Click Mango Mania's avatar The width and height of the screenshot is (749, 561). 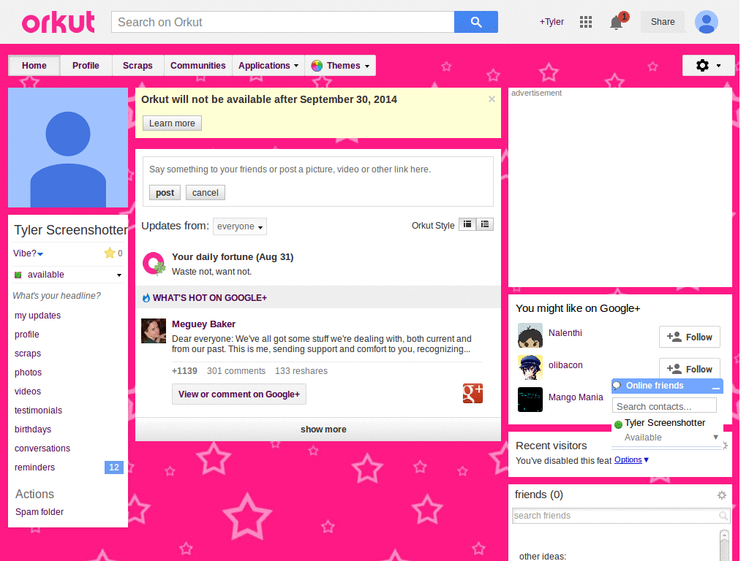pyautogui.click(x=530, y=400)
